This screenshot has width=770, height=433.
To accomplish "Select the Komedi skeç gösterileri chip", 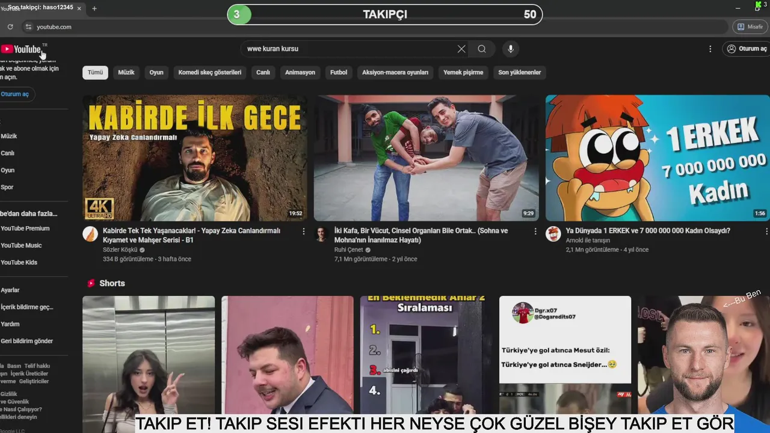I will tap(210, 72).
